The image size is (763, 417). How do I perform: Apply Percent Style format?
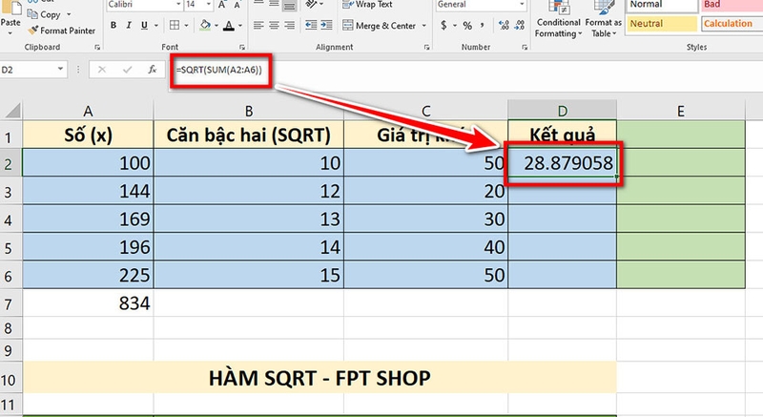click(x=467, y=26)
